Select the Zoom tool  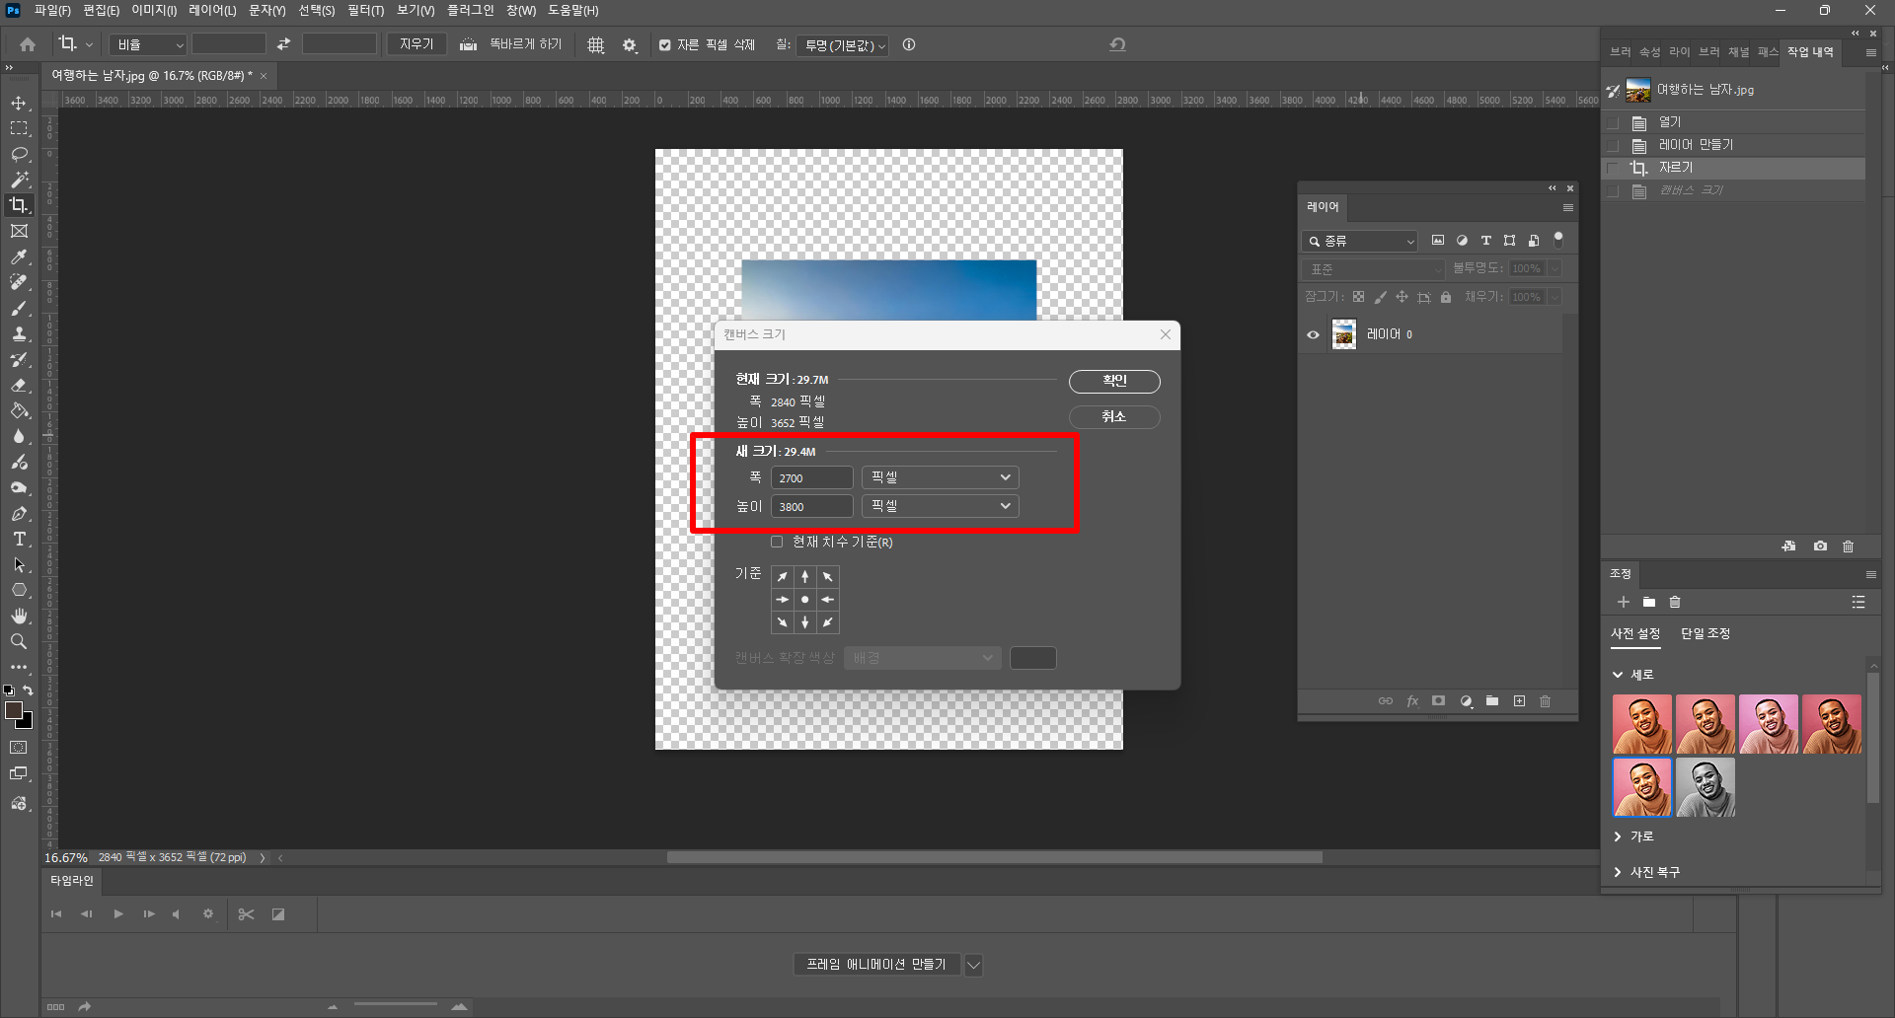tap(19, 642)
